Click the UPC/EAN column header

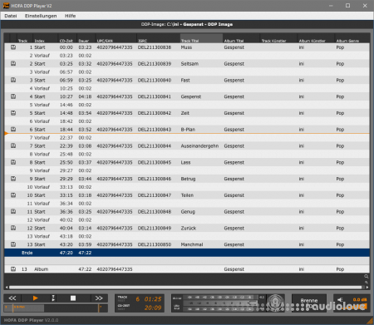click(x=116, y=38)
